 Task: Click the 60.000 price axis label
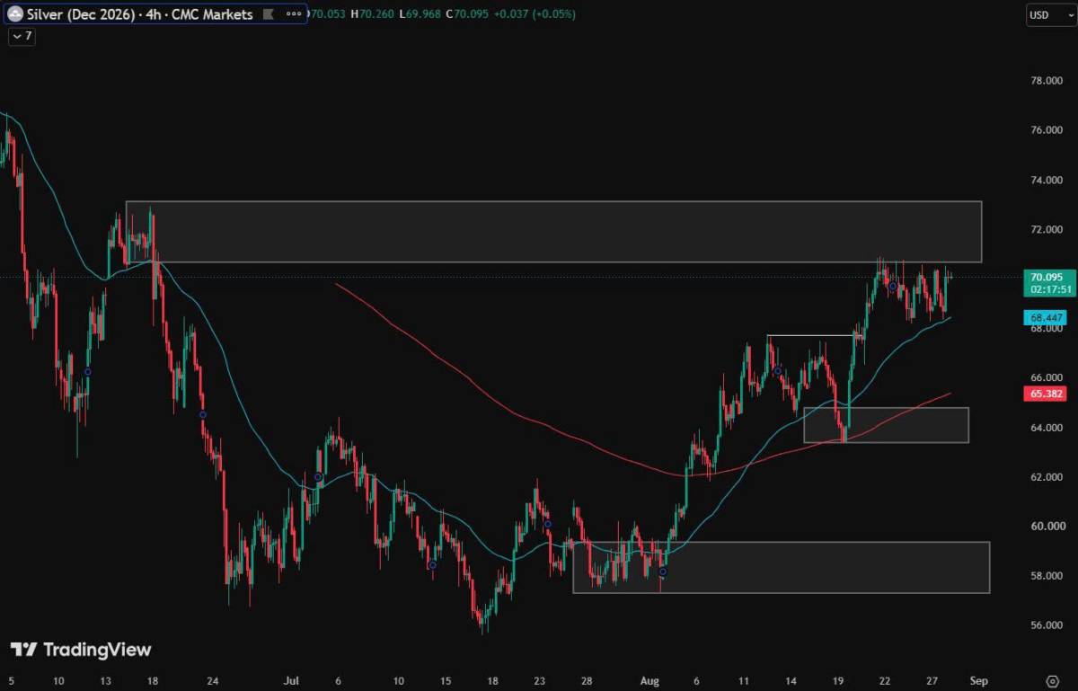pos(1047,527)
